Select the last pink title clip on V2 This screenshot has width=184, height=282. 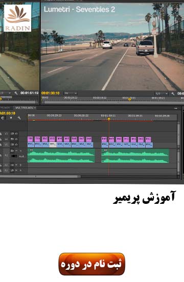[148, 139]
